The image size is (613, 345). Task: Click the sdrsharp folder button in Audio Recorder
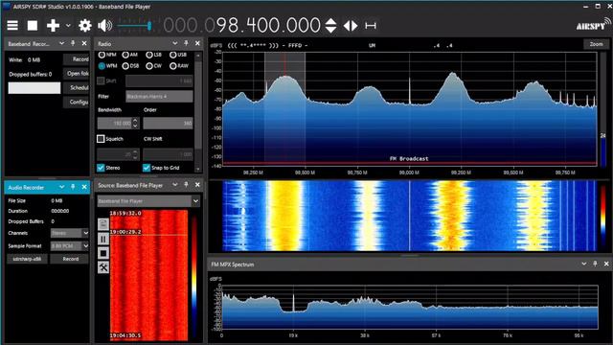pyautogui.click(x=27, y=259)
